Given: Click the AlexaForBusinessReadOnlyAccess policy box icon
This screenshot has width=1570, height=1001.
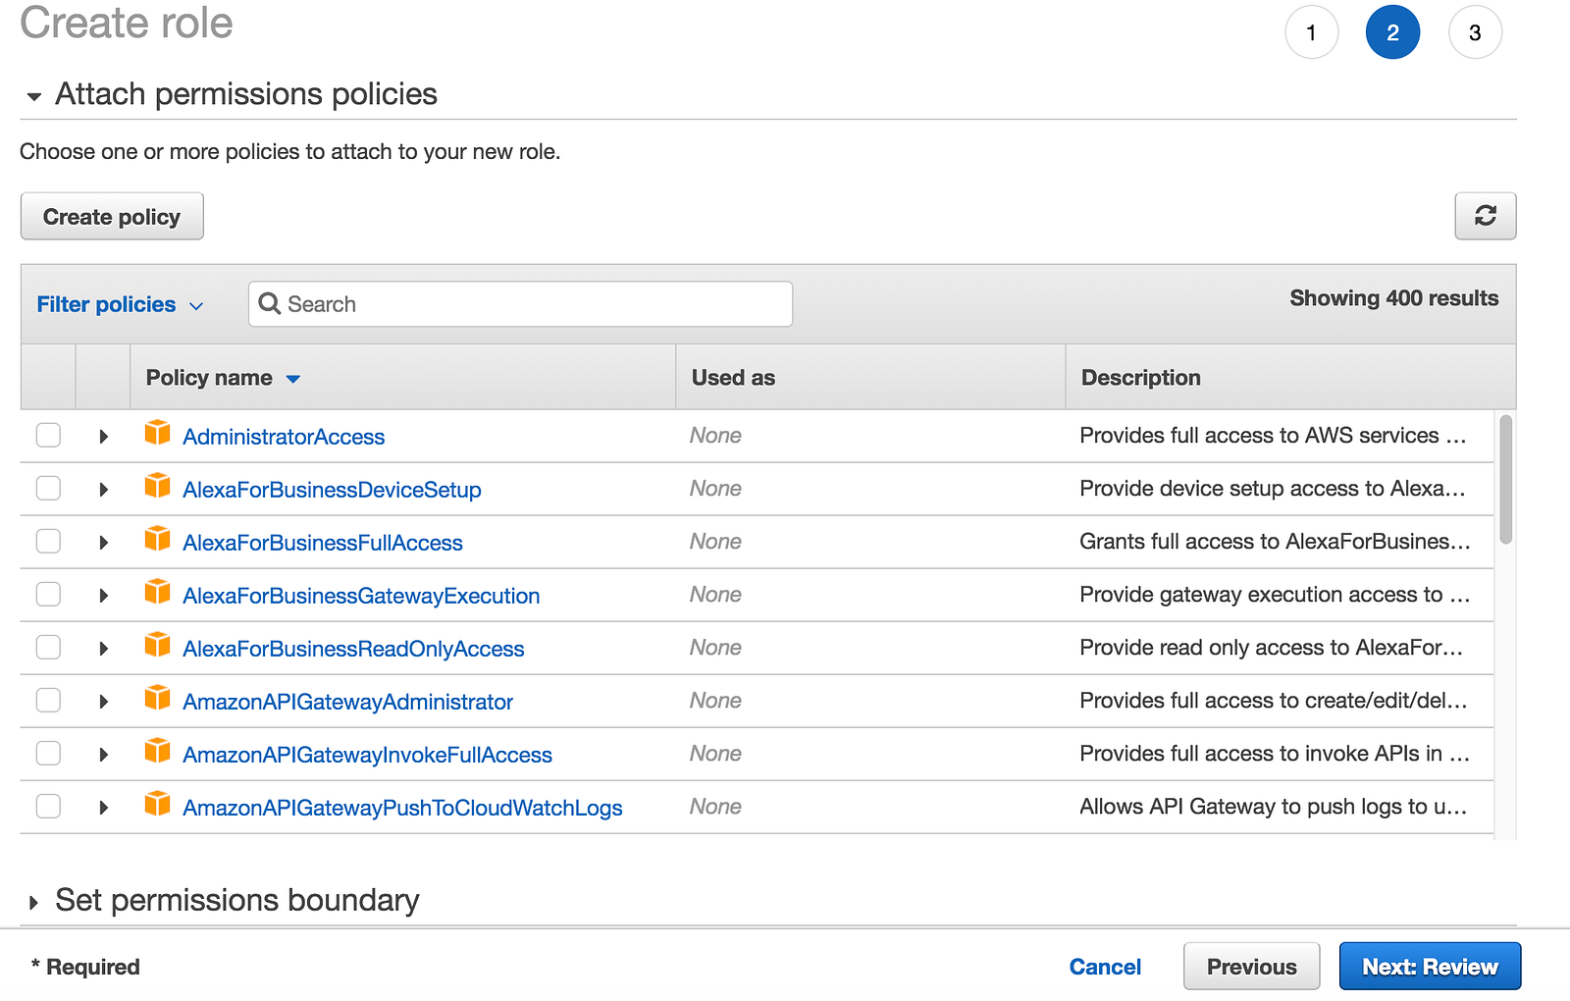Looking at the screenshot, I should pyautogui.click(x=157, y=645).
